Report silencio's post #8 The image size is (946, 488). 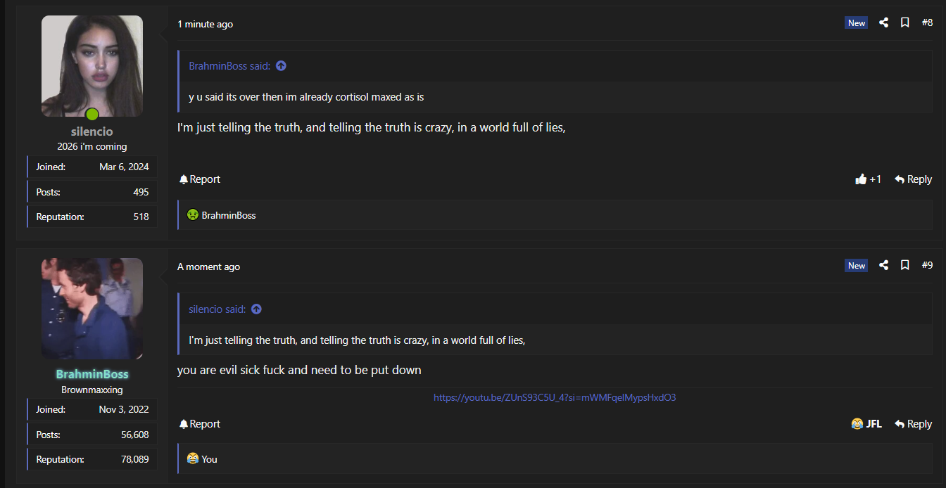pyautogui.click(x=200, y=179)
